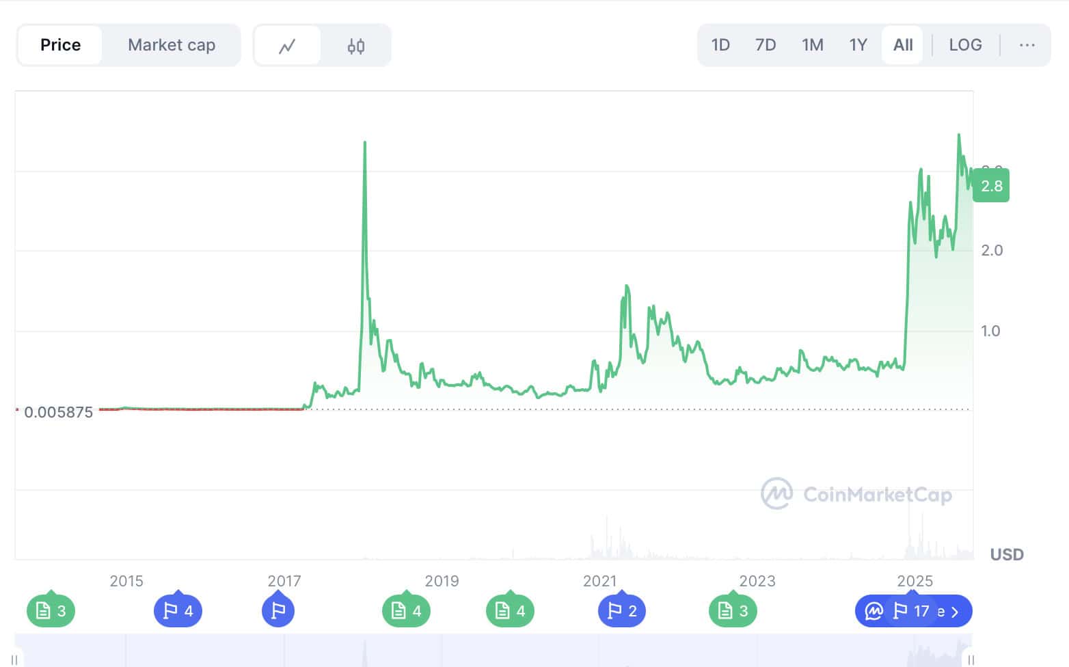Set the chart range to 1D

pyautogui.click(x=720, y=45)
